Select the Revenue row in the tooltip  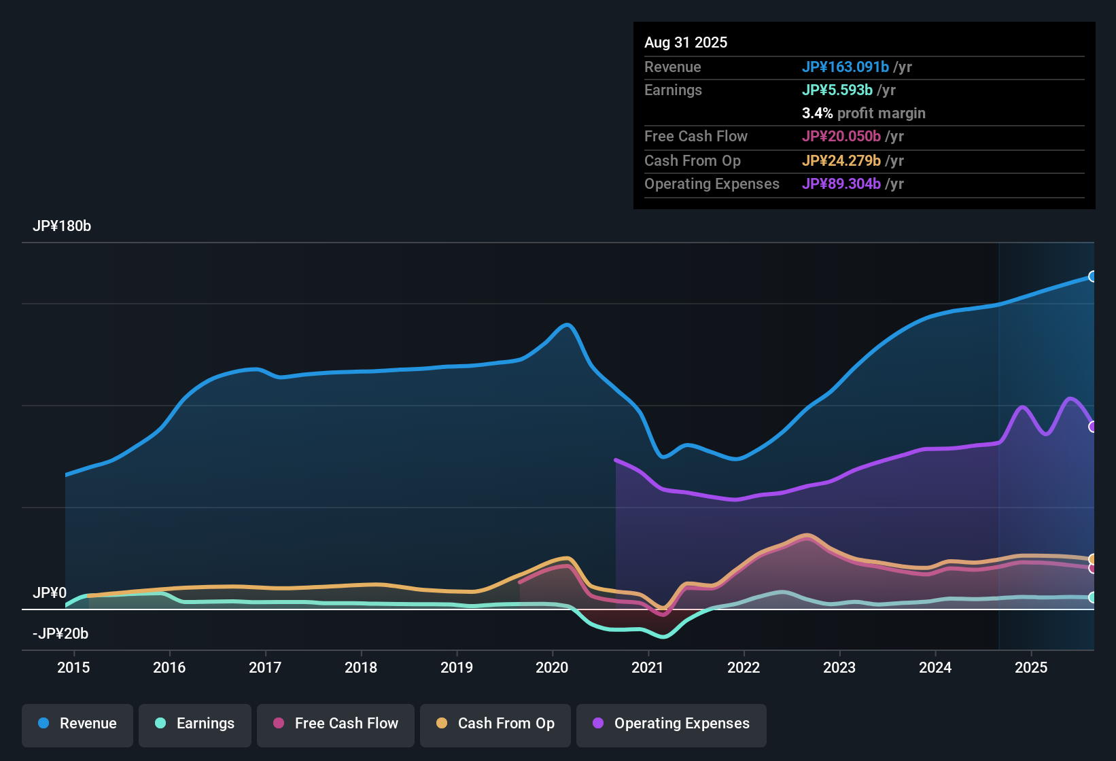tap(863, 67)
